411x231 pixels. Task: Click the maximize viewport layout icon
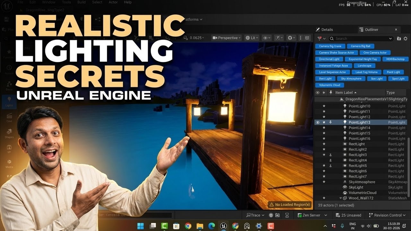point(307,38)
